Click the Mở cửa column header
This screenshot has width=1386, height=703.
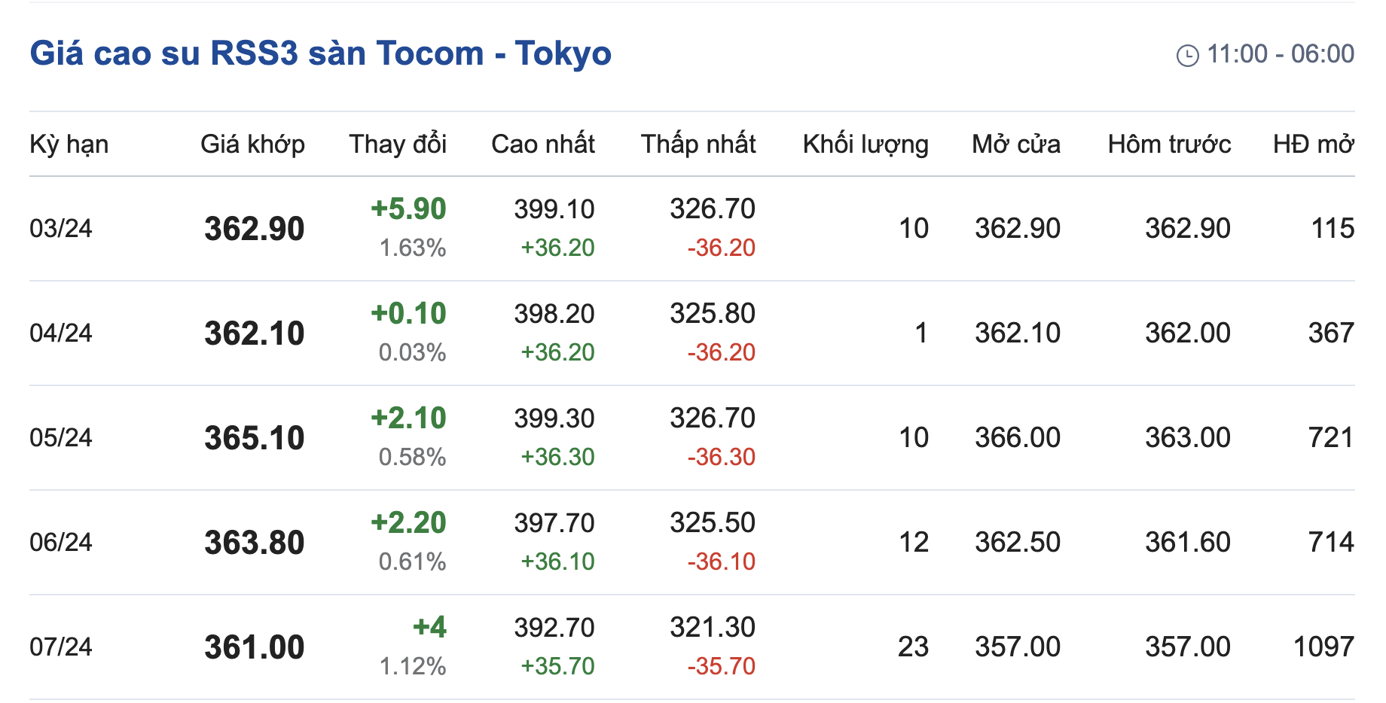(1015, 144)
